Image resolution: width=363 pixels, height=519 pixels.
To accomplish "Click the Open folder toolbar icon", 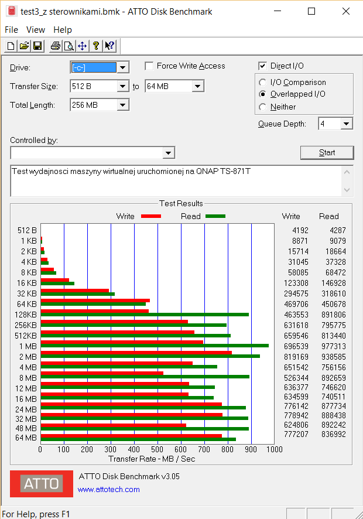I will coord(24,46).
